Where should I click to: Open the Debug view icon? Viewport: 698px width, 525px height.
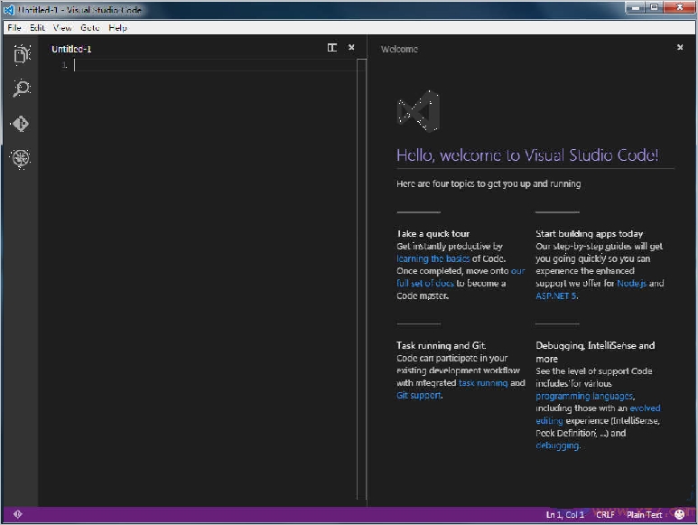(21, 158)
